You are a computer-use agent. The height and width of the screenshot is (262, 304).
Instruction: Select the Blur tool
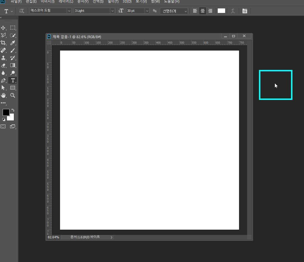[3, 73]
